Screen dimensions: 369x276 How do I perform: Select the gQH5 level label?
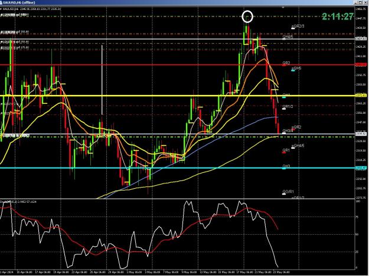tap(296, 68)
